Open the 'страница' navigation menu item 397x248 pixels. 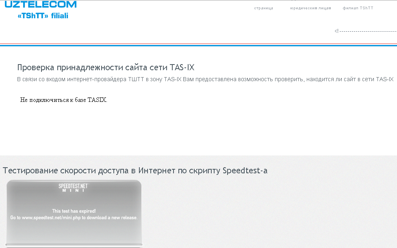264,8
